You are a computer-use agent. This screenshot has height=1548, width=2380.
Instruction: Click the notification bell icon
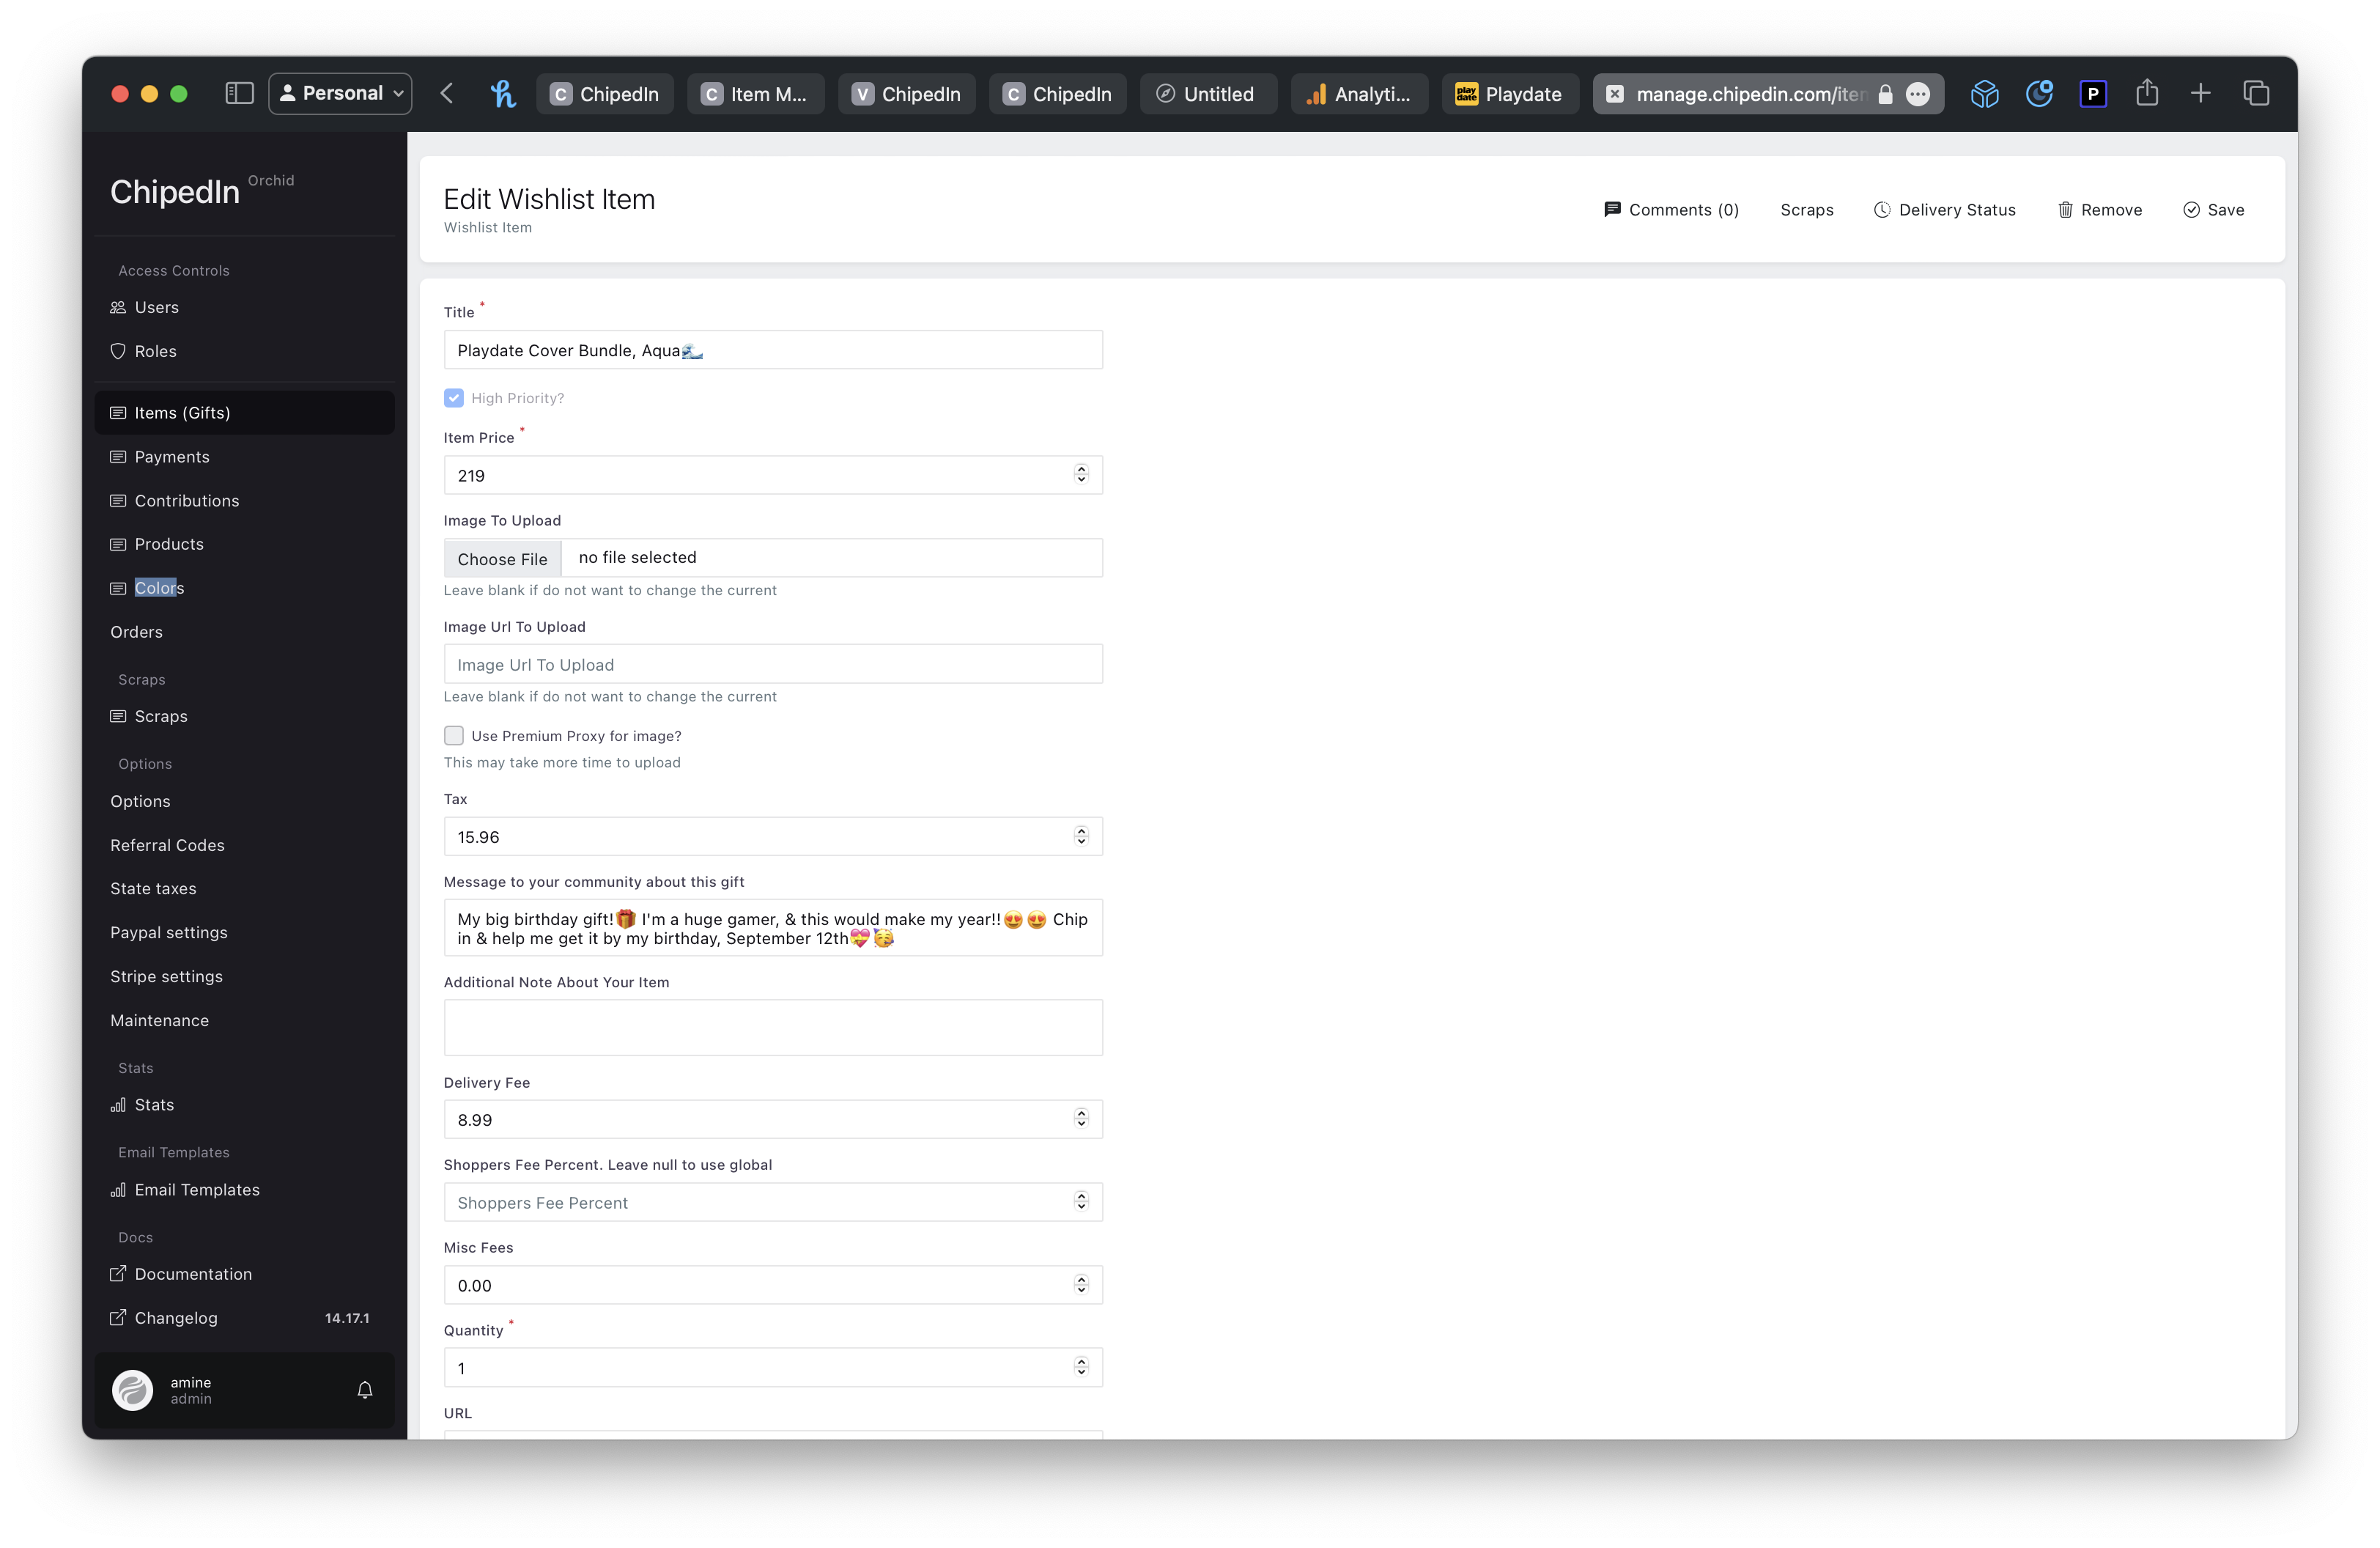pyautogui.click(x=365, y=1390)
